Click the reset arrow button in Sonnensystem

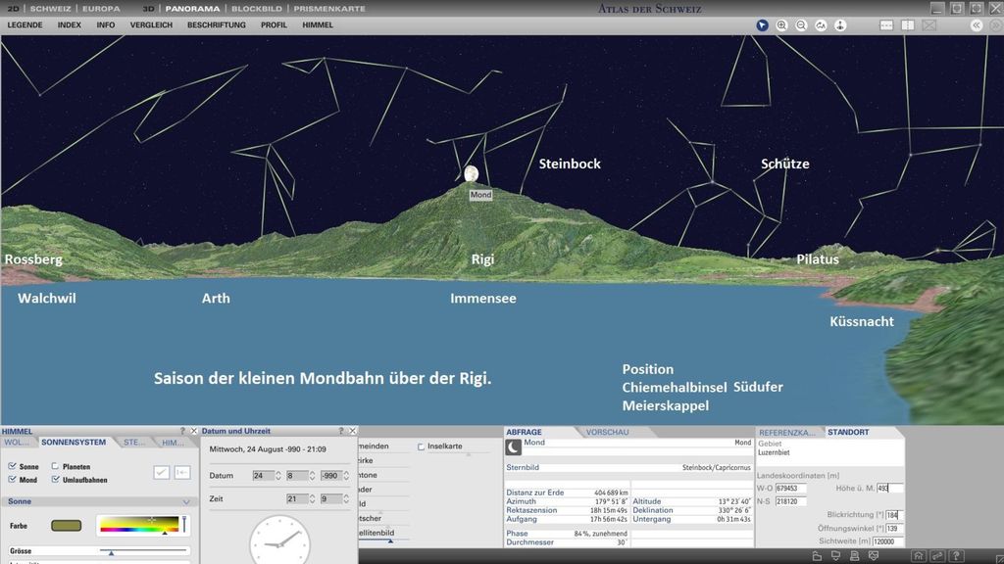tap(182, 473)
